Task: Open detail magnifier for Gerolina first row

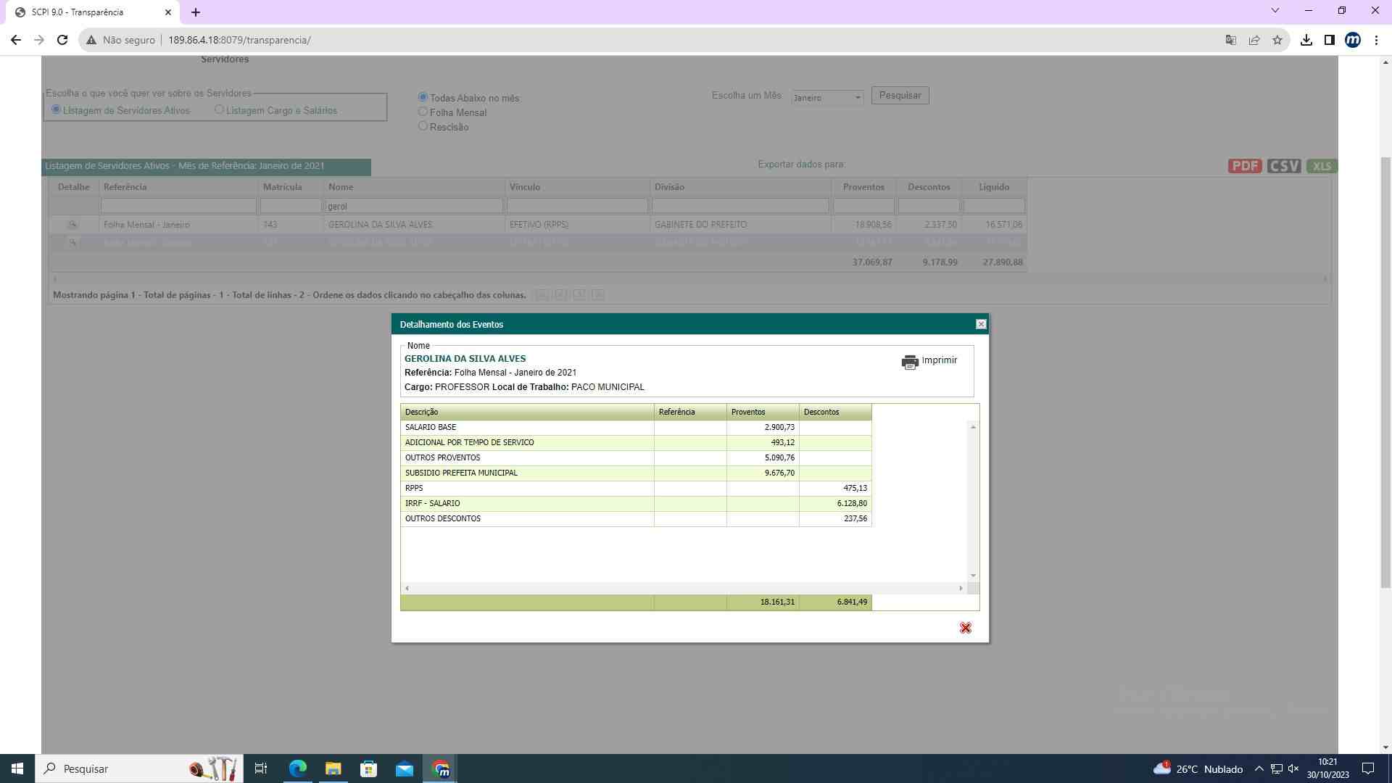Action: [72, 225]
